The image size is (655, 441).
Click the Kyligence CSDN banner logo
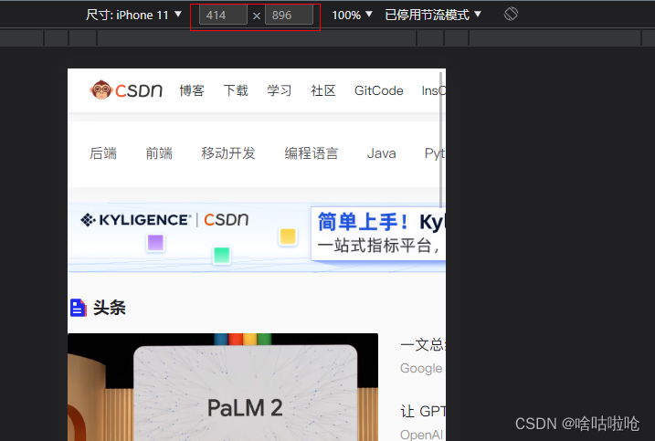click(x=164, y=220)
